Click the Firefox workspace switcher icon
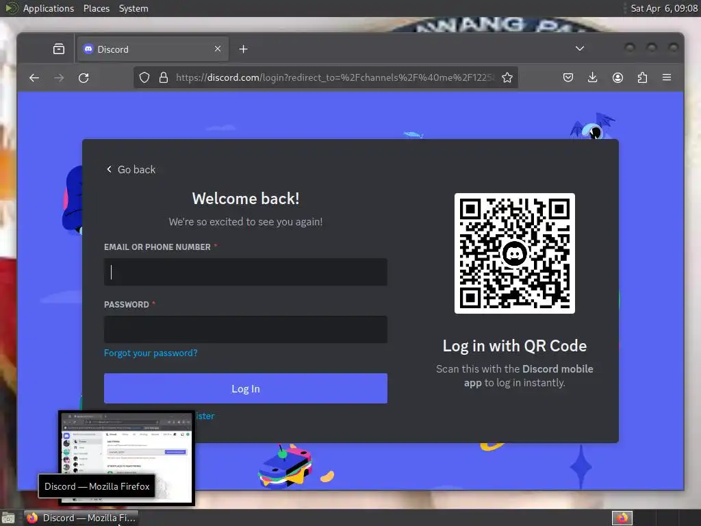The height and width of the screenshot is (526, 701). pos(622,518)
